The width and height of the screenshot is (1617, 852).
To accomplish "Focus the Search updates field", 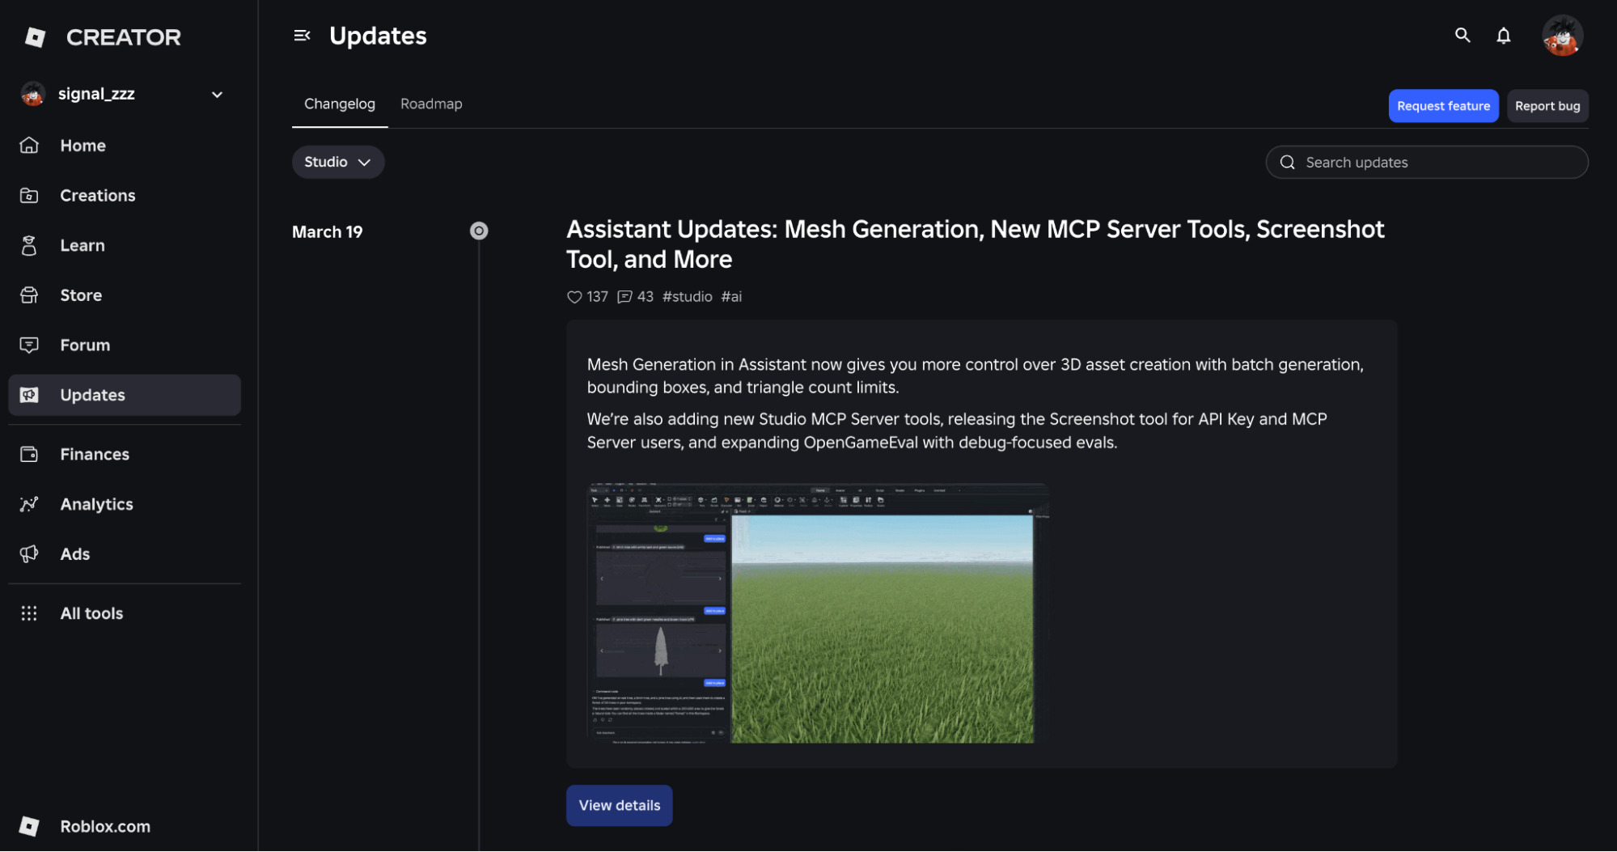I will pos(1427,163).
